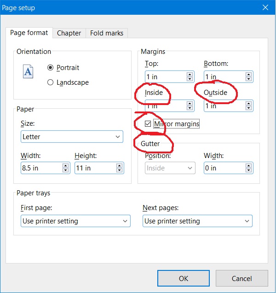Open the paper Size dropdown
This screenshot has height=293, width=276.
[72, 137]
